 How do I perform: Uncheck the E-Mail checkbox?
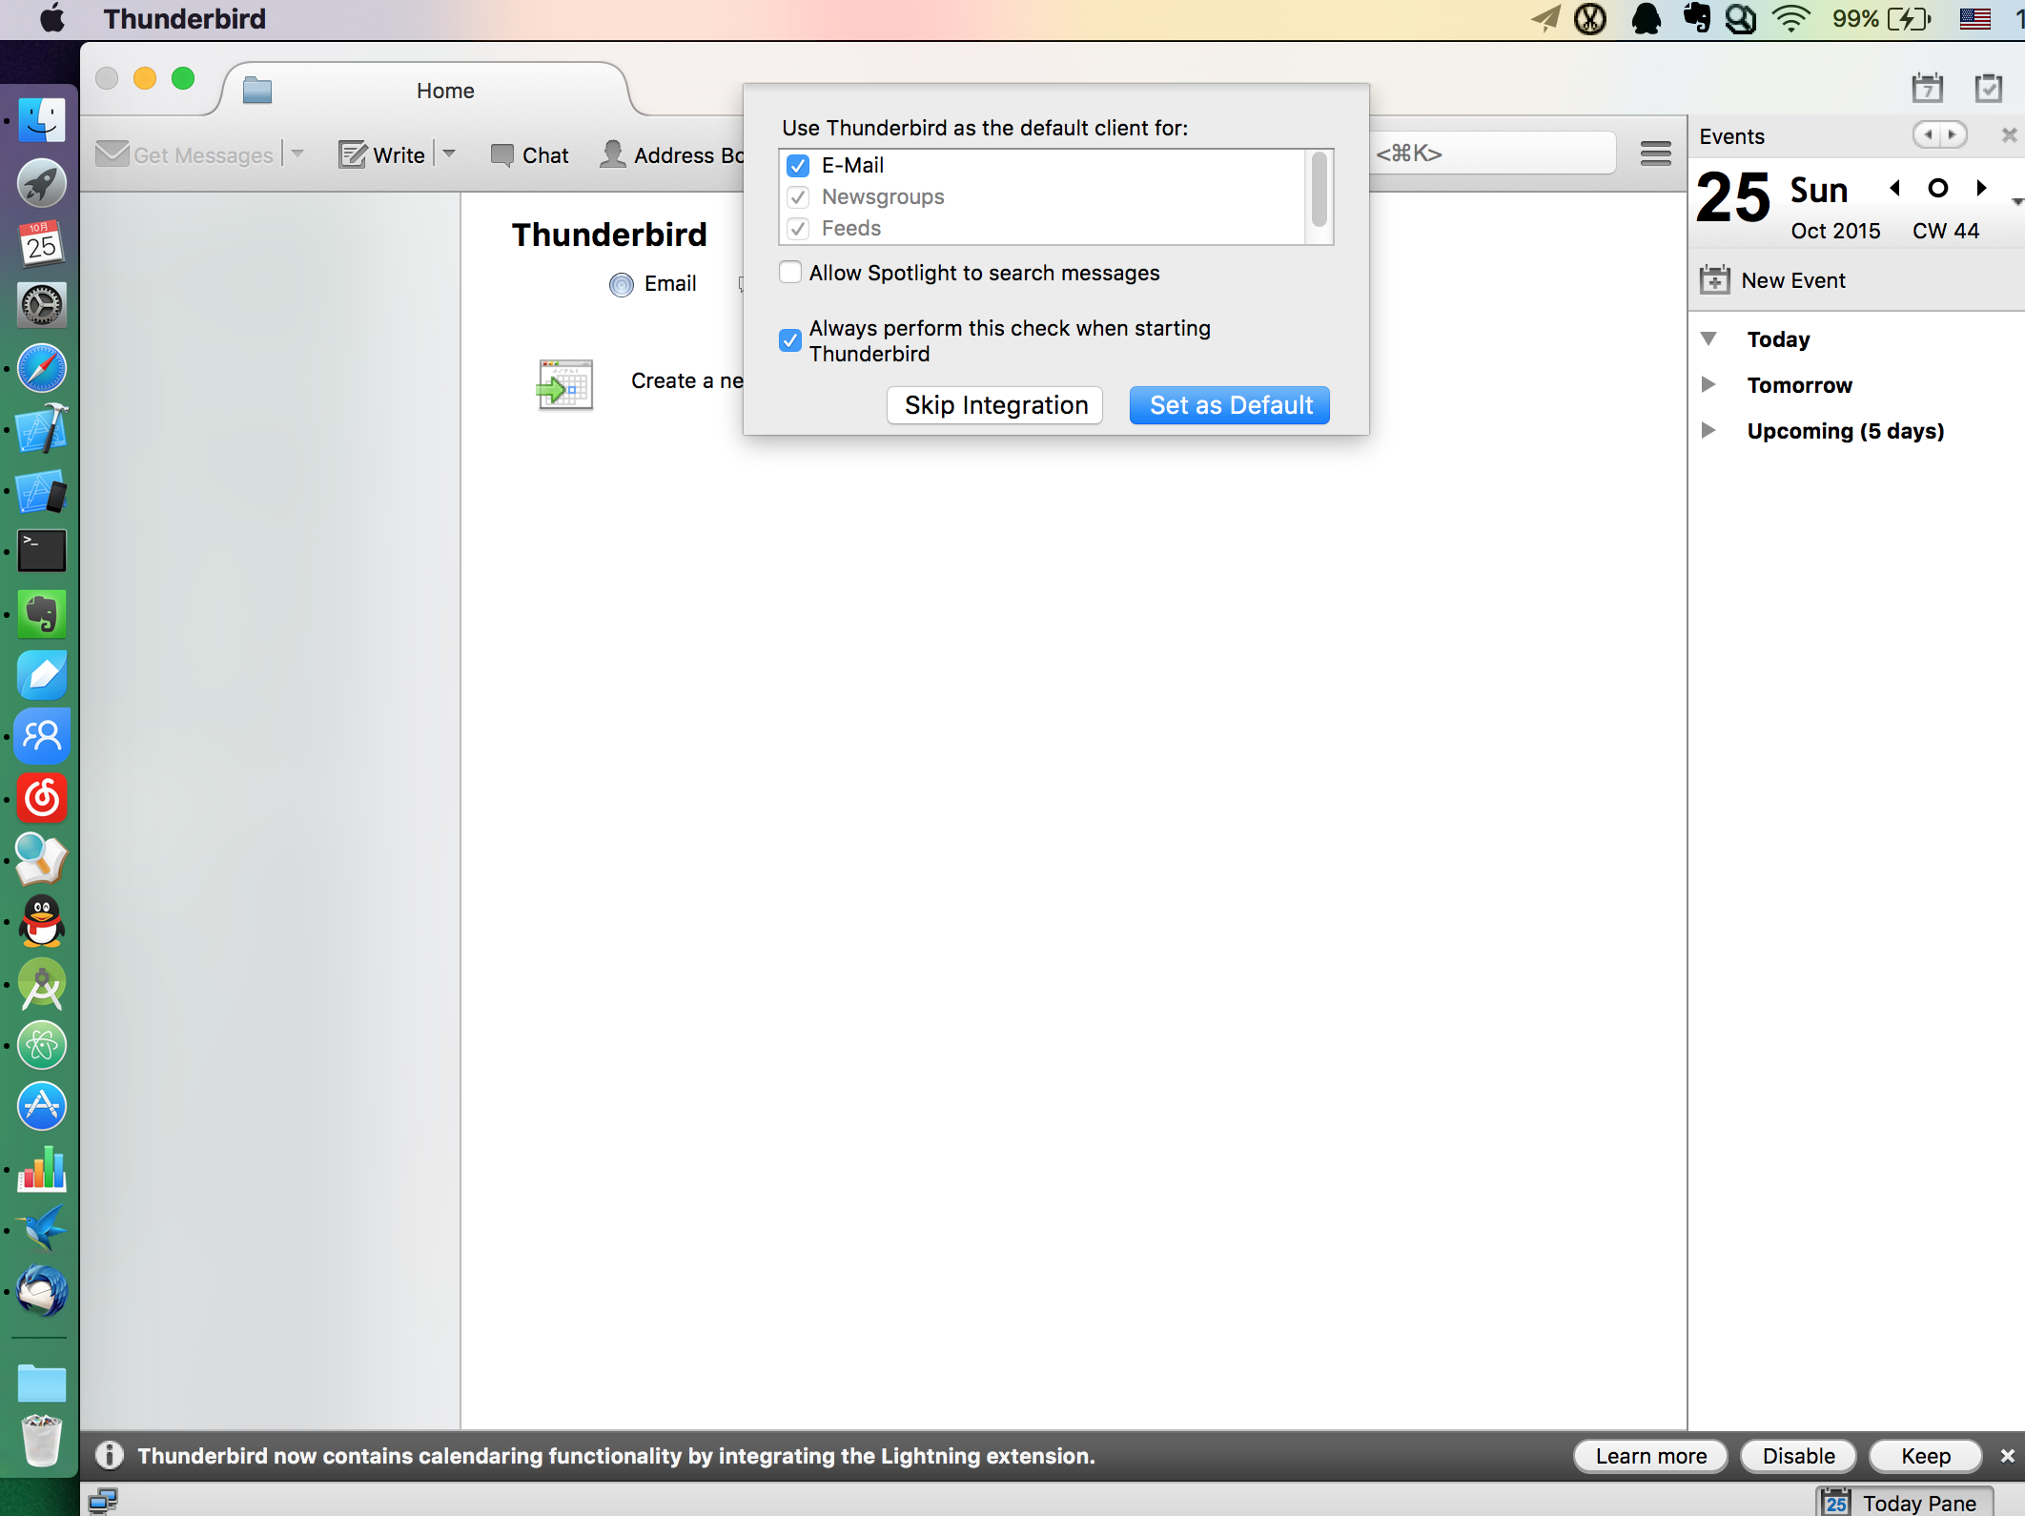[x=798, y=166]
